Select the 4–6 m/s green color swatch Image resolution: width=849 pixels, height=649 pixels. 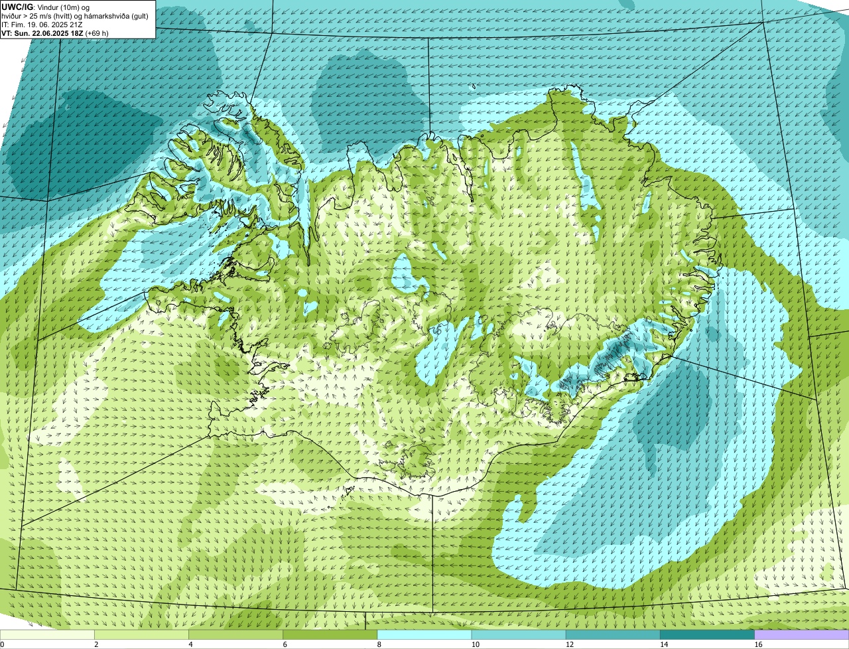click(235, 634)
